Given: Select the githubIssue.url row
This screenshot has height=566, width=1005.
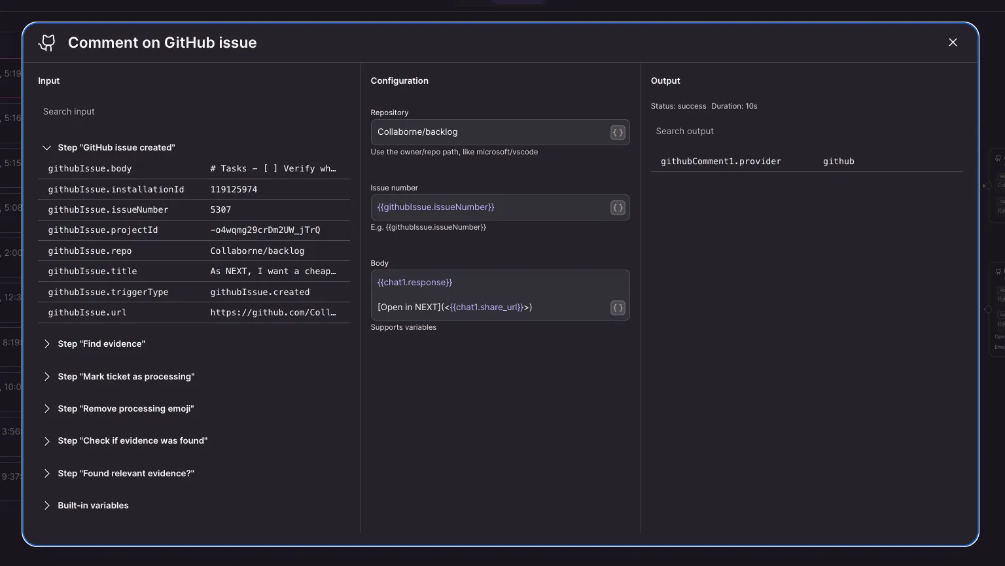Looking at the screenshot, I should click(194, 313).
